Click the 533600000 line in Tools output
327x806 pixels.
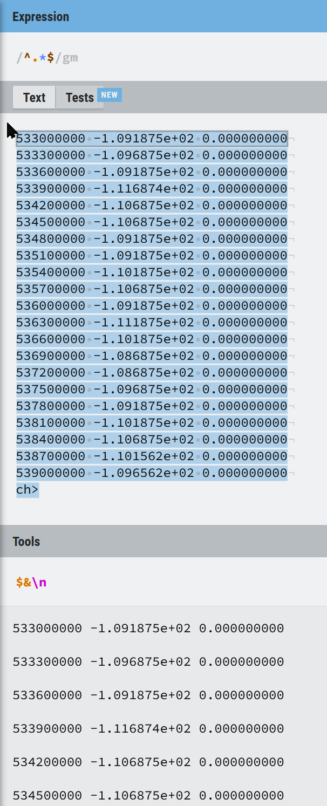click(x=148, y=695)
